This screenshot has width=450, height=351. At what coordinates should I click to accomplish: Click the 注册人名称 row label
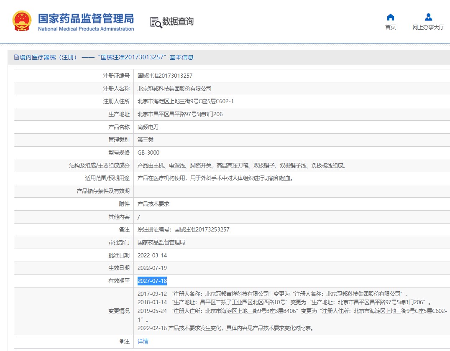(x=116, y=89)
